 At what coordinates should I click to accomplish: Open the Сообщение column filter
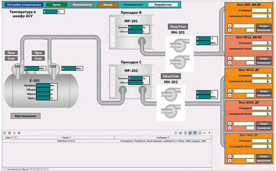pos(168,138)
